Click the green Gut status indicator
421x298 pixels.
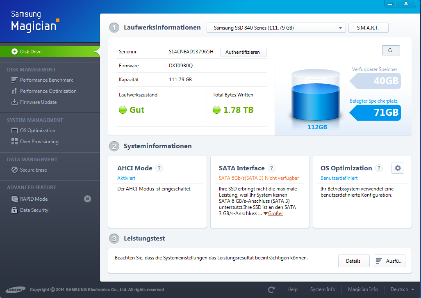pyautogui.click(x=123, y=110)
